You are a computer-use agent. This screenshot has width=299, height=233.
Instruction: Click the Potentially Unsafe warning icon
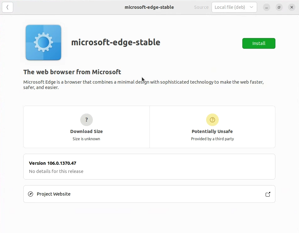click(212, 120)
